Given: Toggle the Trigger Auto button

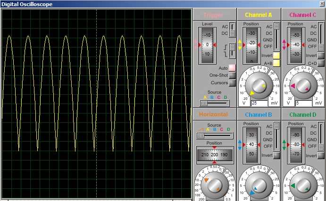Looking at the screenshot, I should coord(232,68).
